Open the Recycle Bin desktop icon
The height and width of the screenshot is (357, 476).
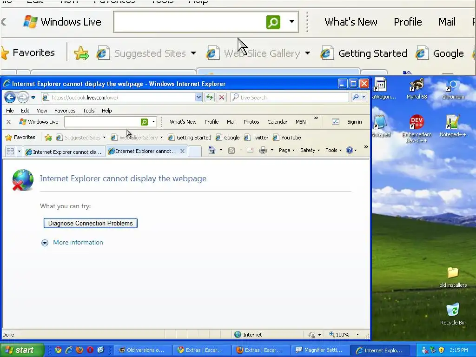click(453, 314)
